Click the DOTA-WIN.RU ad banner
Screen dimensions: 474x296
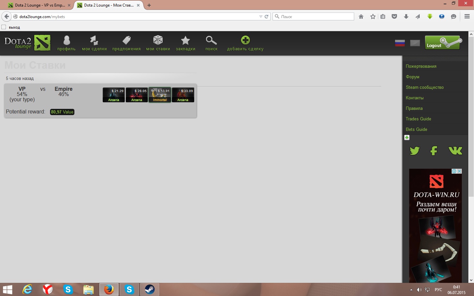tap(435, 226)
